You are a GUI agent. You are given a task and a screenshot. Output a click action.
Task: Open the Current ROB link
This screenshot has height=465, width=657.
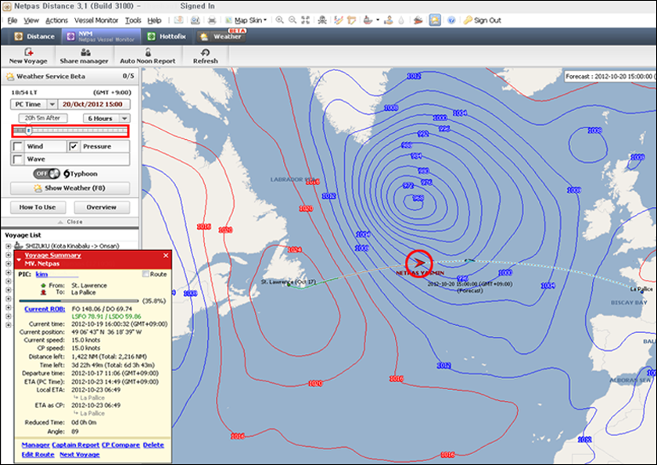pyautogui.click(x=45, y=309)
